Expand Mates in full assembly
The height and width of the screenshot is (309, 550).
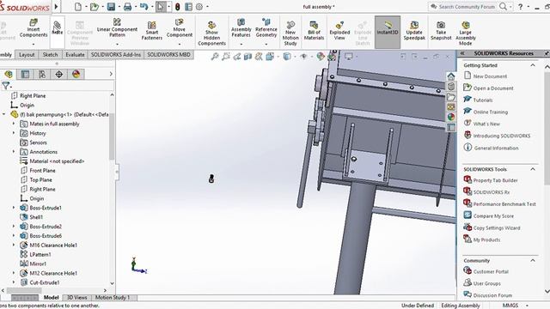[x=14, y=124]
